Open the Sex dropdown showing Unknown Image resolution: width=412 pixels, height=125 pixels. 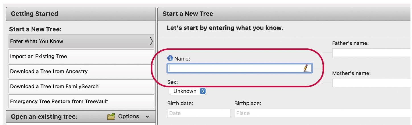click(188, 91)
